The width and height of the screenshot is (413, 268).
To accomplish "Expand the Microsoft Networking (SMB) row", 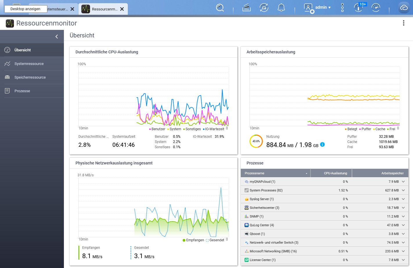I will coord(403,251).
